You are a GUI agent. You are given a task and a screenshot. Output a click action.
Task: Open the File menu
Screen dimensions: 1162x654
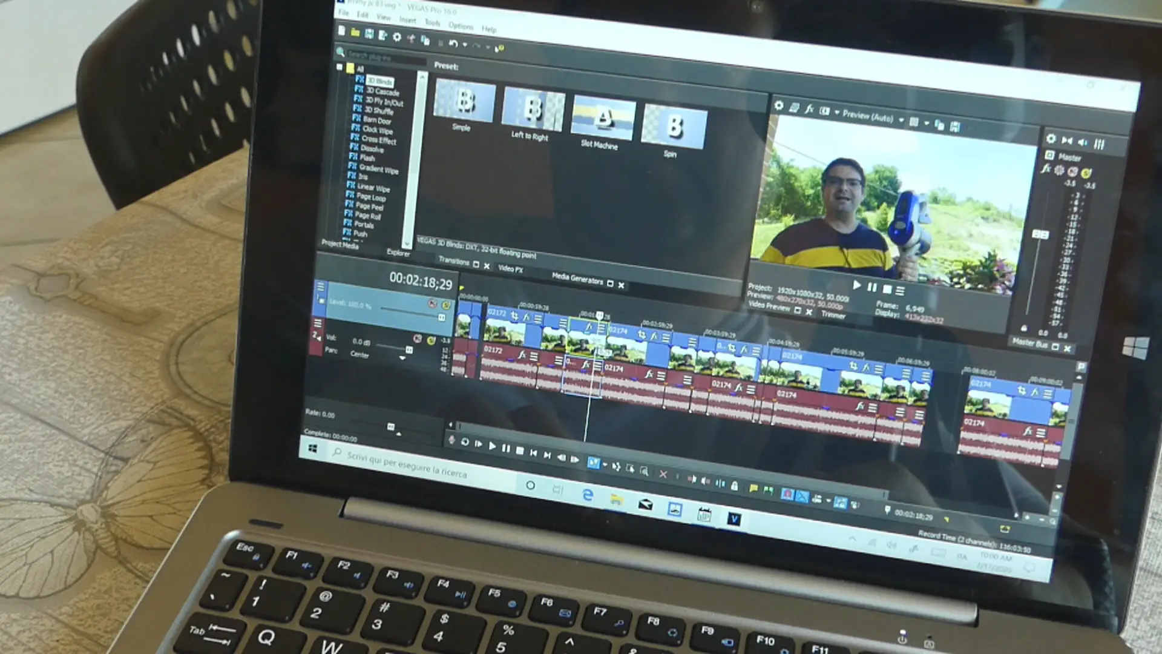point(344,13)
